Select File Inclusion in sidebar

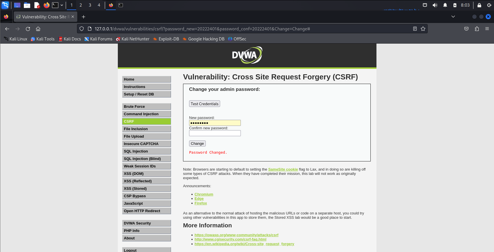(147, 129)
